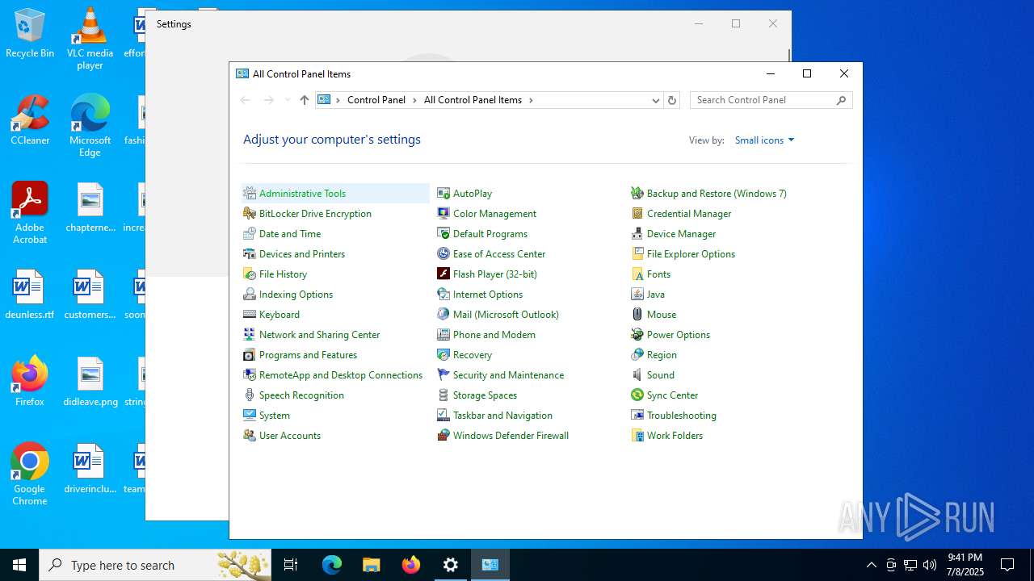
Task: Open the Programs and Features icon
Action: point(250,355)
